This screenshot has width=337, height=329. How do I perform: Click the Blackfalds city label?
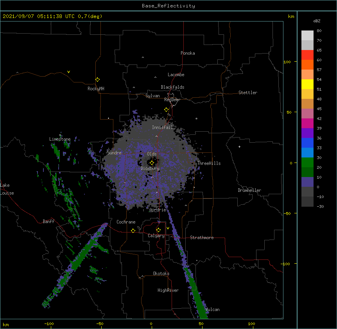pyautogui.click(x=172, y=87)
